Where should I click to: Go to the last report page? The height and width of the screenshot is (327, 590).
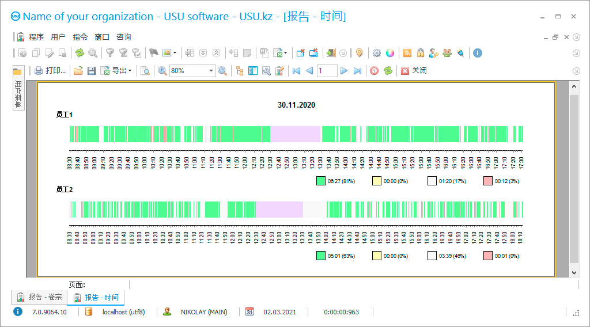[357, 71]
